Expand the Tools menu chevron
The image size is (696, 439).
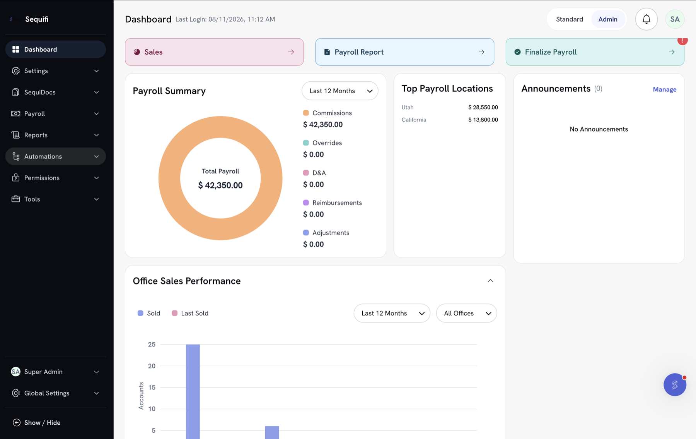pyautogui.click(x=96, y=199)
